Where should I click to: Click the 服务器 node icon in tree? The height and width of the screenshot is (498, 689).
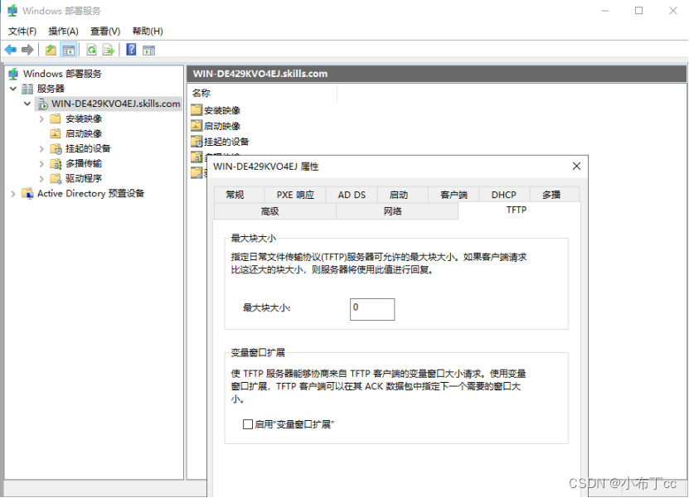27,89
